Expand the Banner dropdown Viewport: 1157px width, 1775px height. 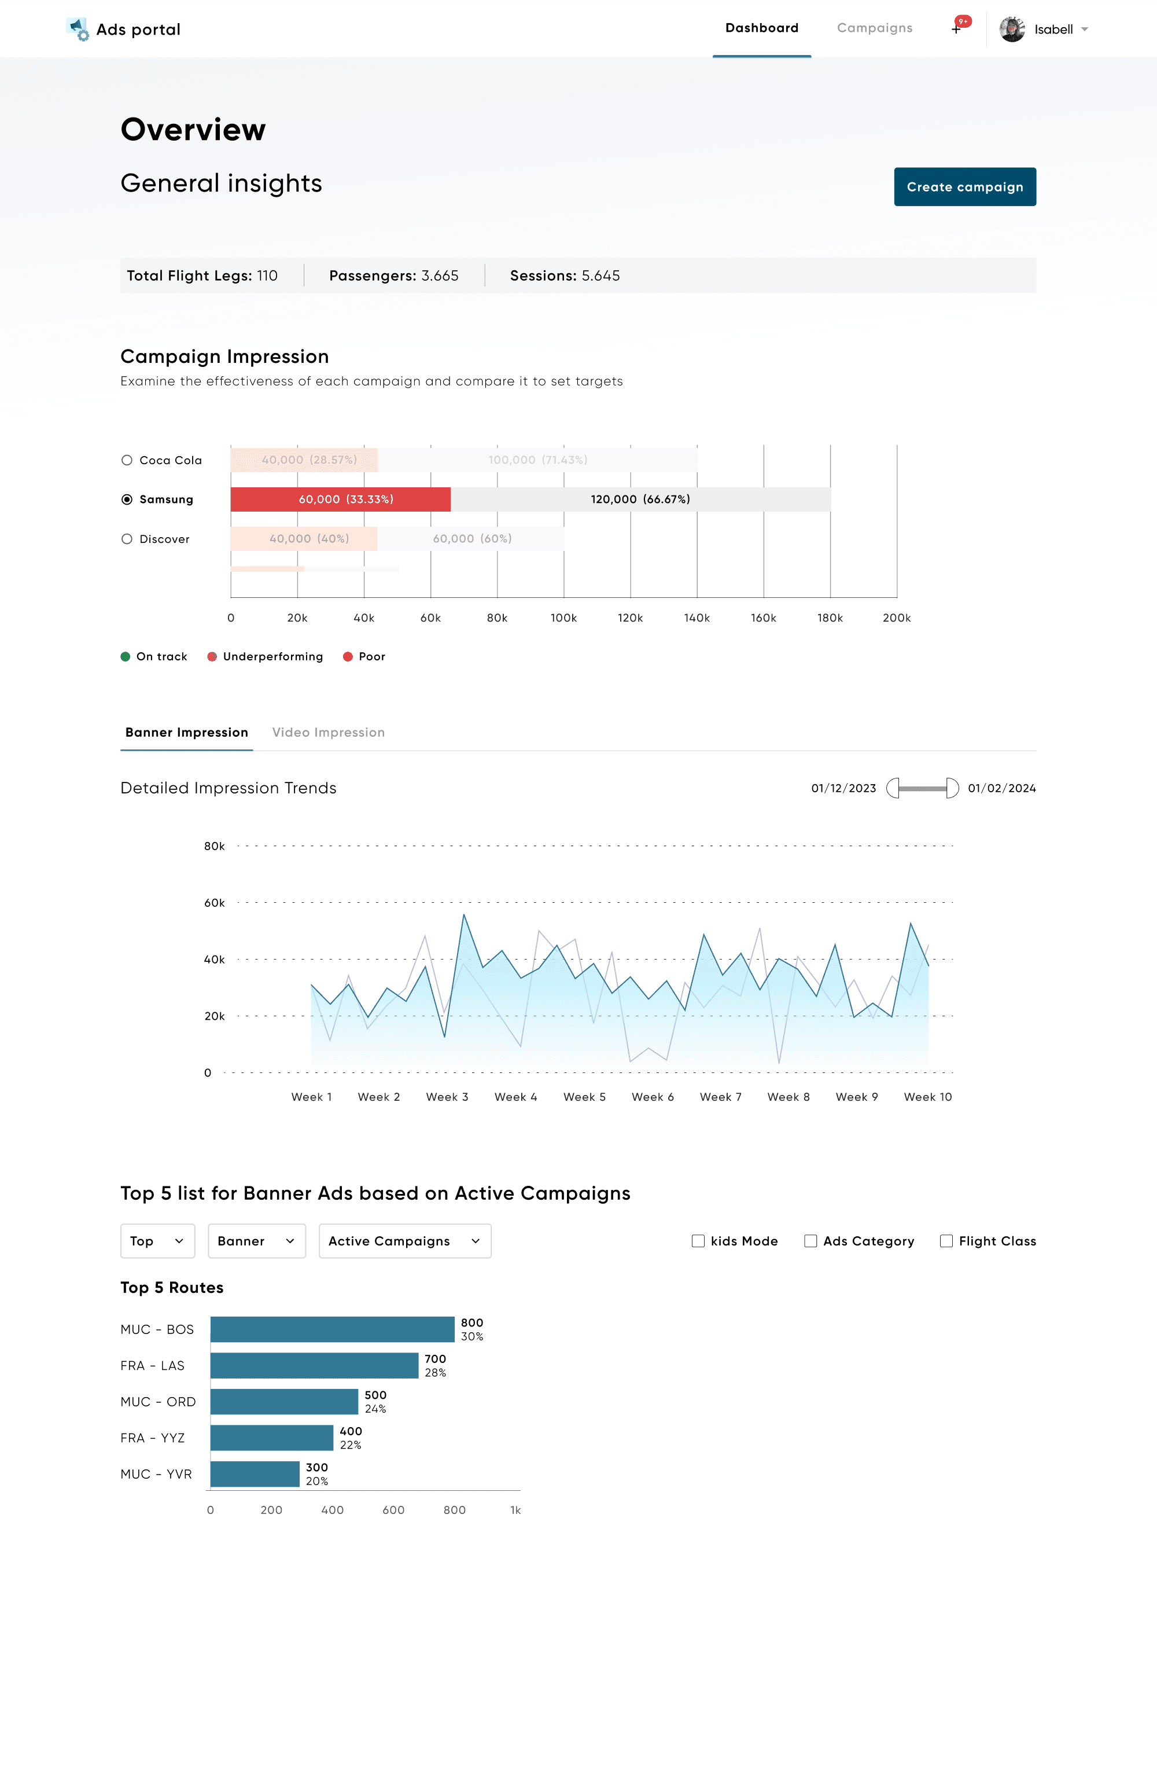point(256,1241)
